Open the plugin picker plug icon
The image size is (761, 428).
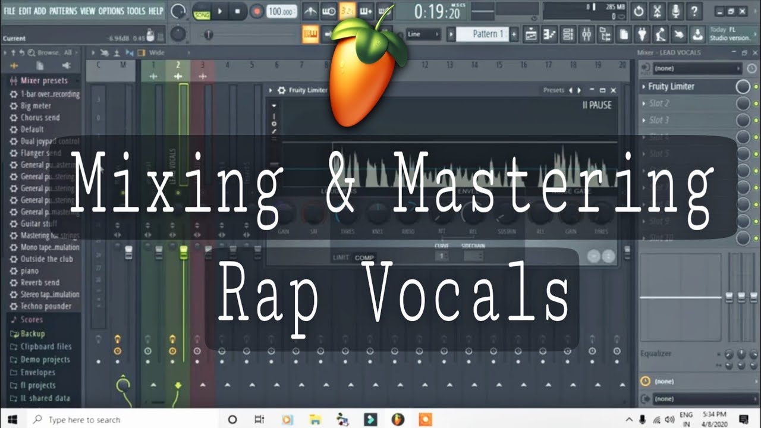641,34
